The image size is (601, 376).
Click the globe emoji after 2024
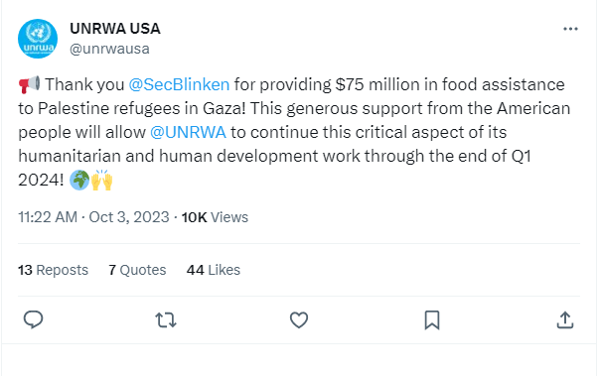click(x=79, y=180)
